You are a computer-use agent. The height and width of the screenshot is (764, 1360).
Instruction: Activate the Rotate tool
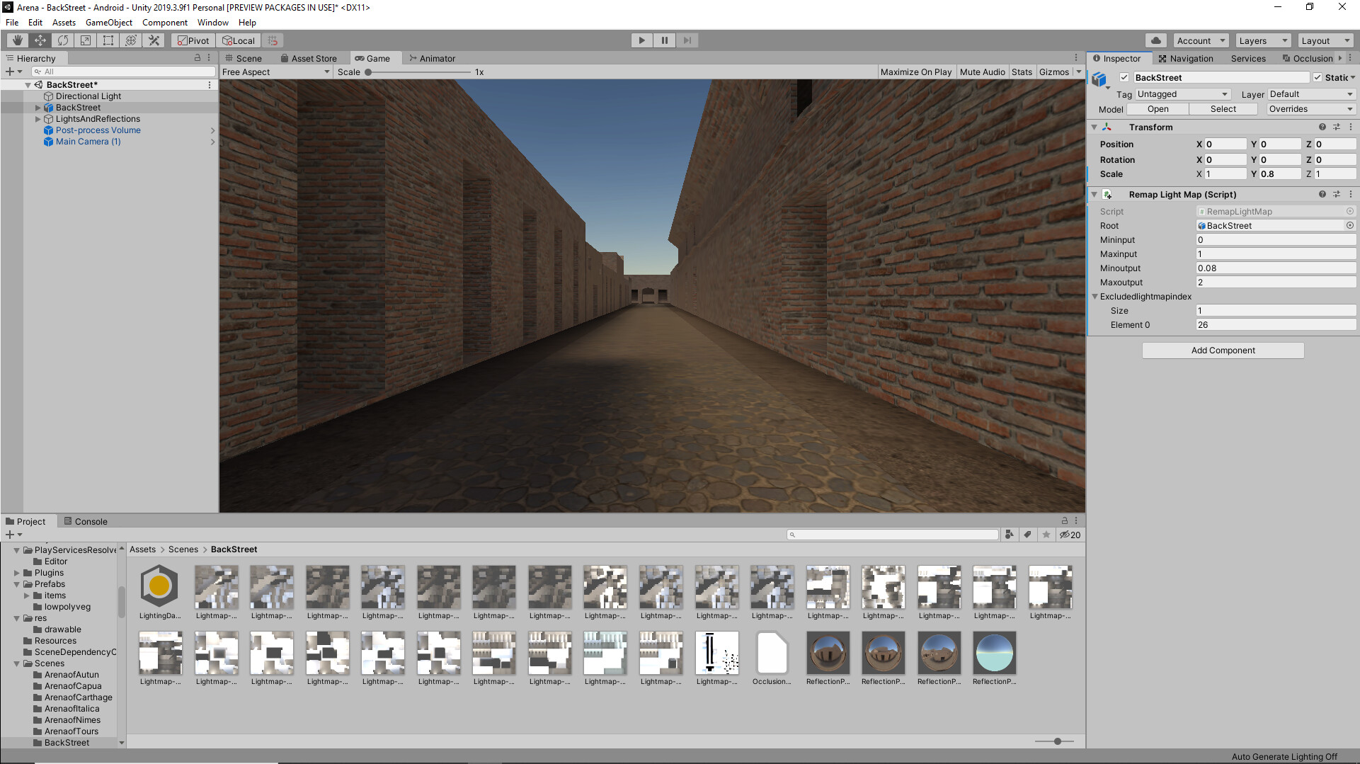click(x=62, y=40)
